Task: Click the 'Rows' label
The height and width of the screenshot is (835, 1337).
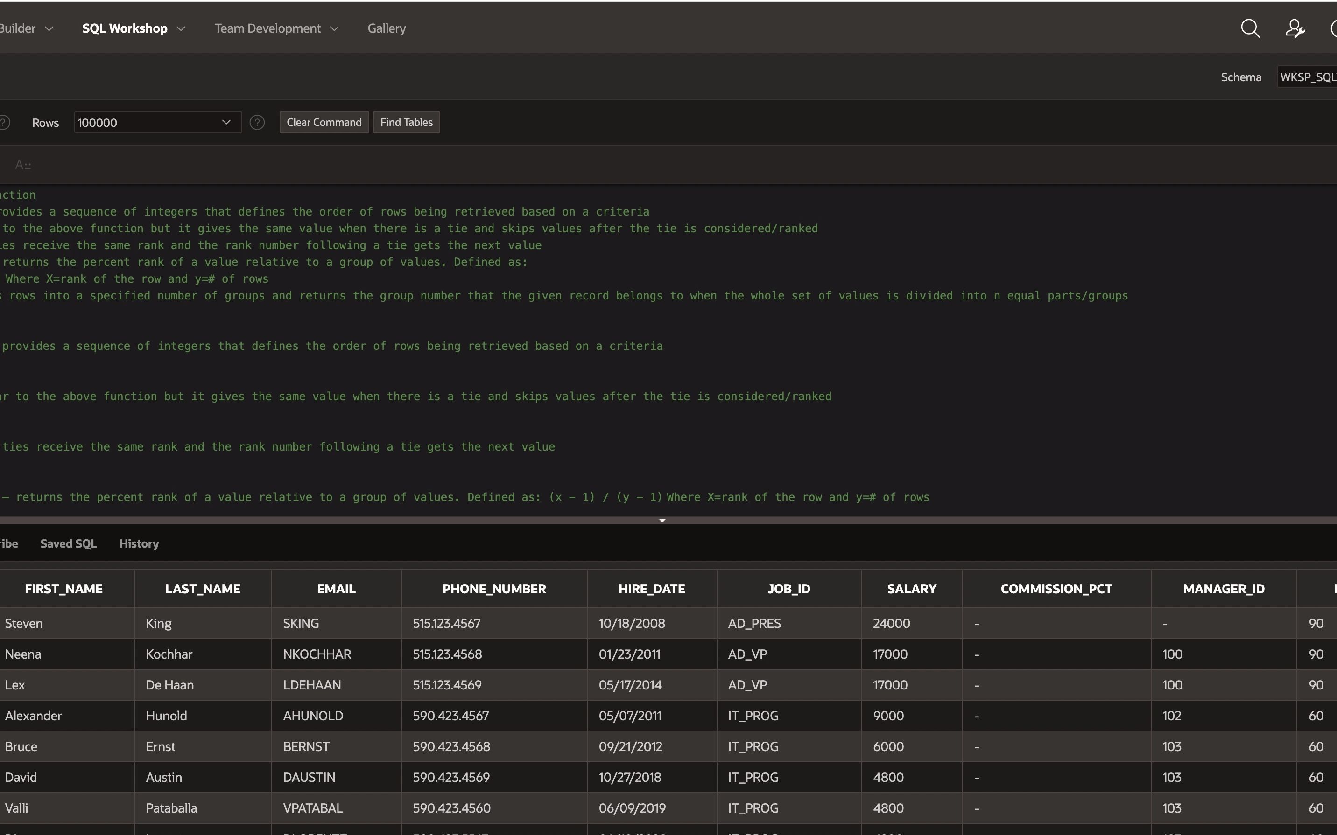Action: (45, 123)
